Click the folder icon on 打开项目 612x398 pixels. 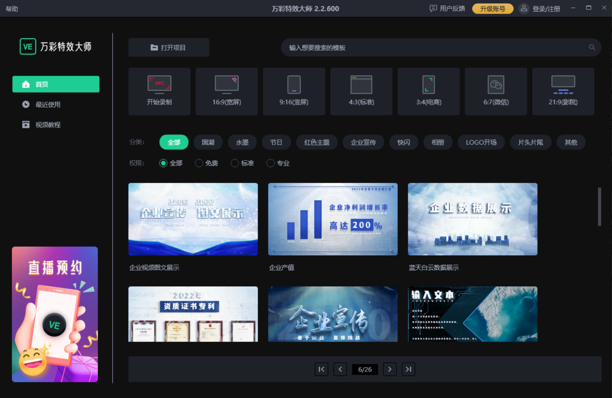tap(154, 48)
